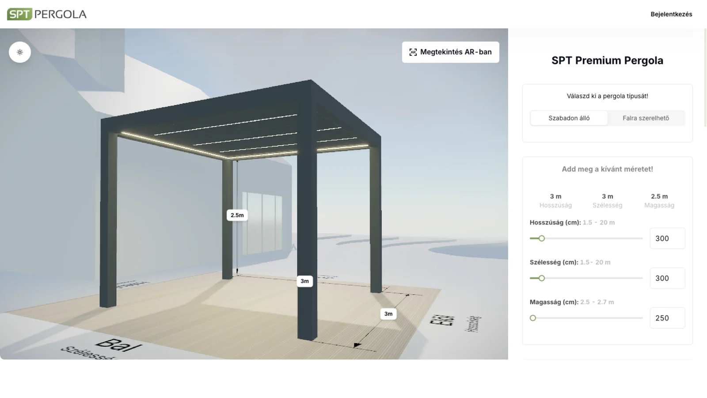This screenshot has width=707, height=398.
Task: Click the Hosszúság slider handle
Action: pos(541,238)
